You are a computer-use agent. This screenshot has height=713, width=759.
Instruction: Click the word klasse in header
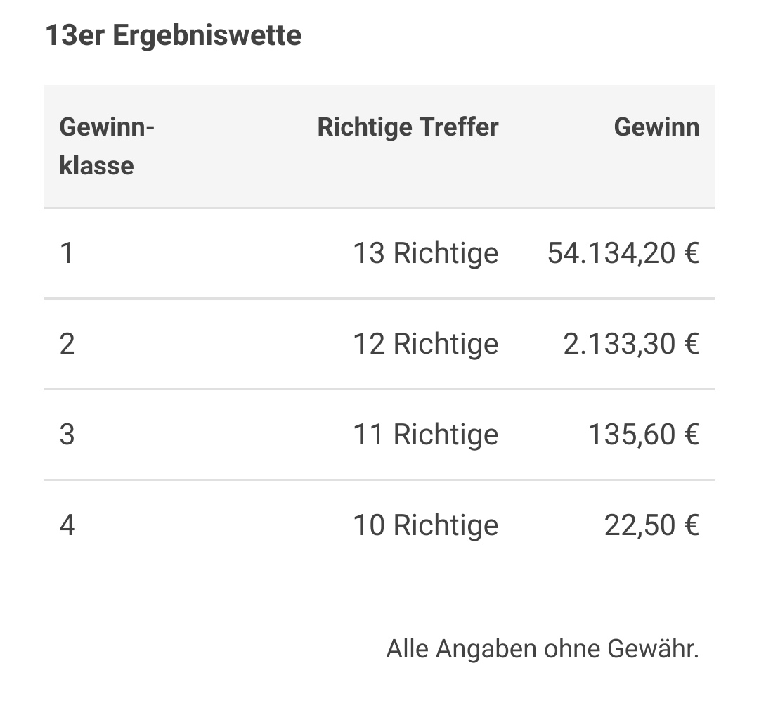(96, 166)
